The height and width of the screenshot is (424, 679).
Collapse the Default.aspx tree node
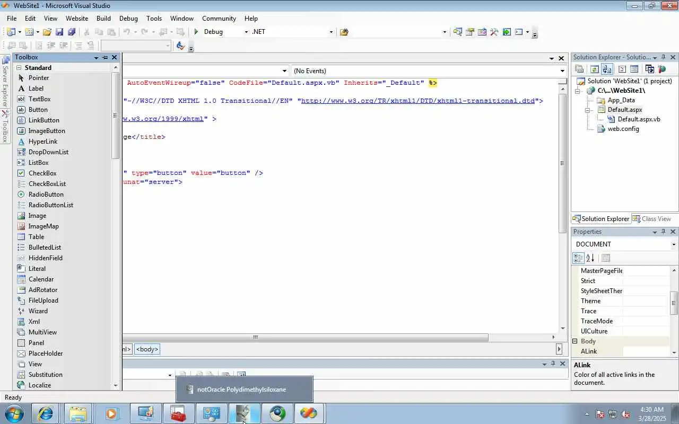click(x=588, y=110)
